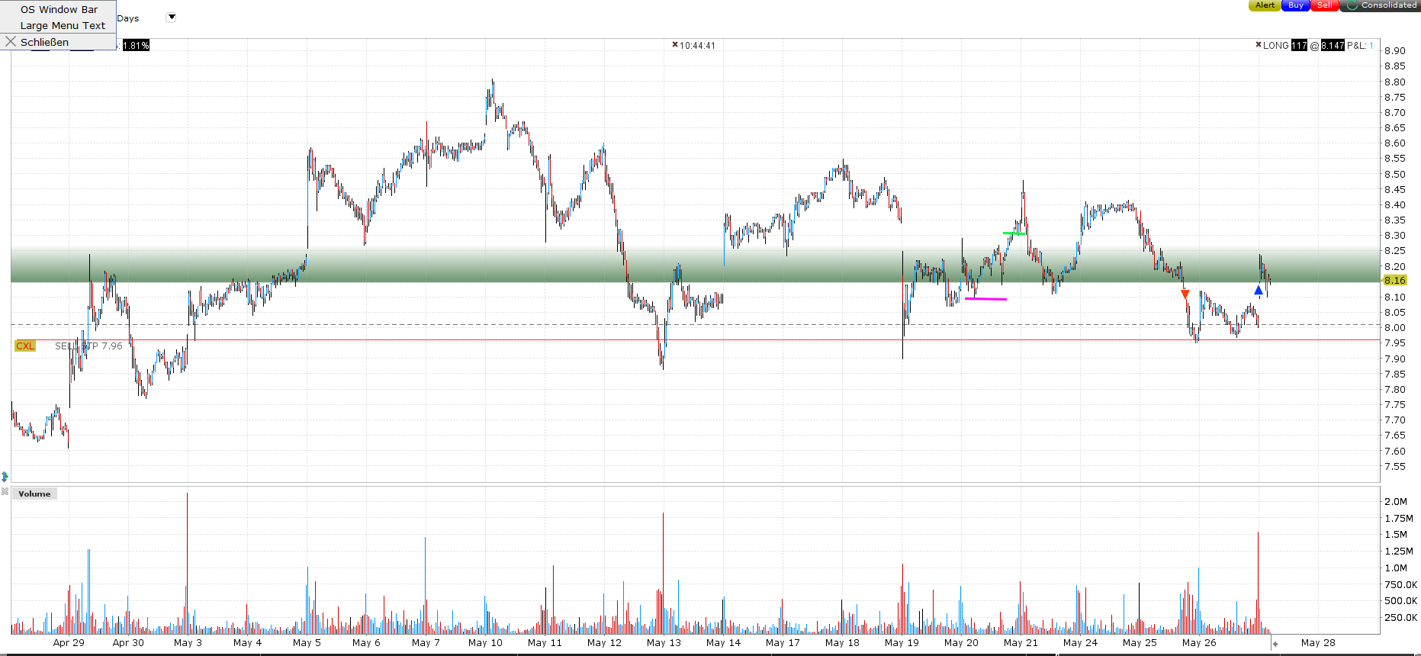Dismiss the 10:44:41 time label via X
Image resolution: width=1421 pixels, height=656 pixels.
pos(675,45)
